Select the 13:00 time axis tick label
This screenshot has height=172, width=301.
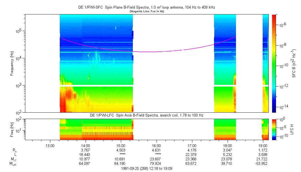(50, 145)
